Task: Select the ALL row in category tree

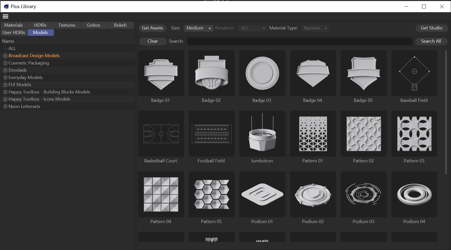Action: pyautogui.click(x=68, y=49)
